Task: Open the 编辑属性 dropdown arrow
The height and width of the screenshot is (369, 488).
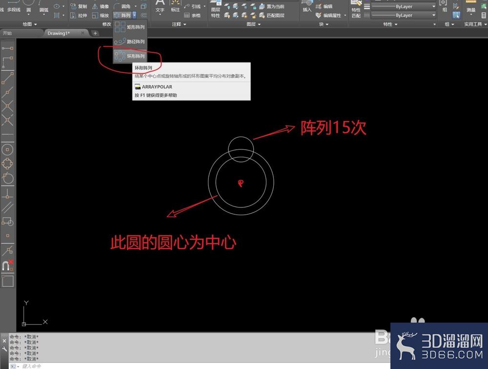Action: [x=345, y=15]
